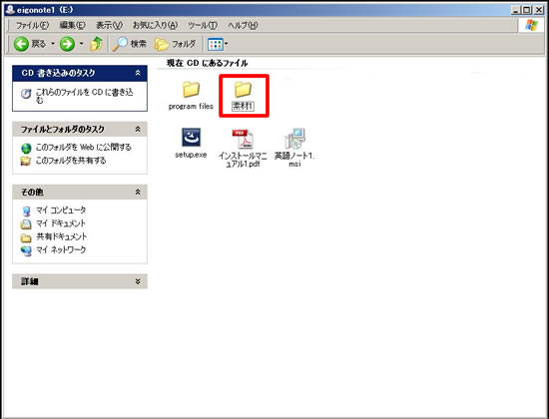Click the eigonote1 (E:) title bar icon
The width and height of the screenshot is (549, 419).
[x=10, y=10]
